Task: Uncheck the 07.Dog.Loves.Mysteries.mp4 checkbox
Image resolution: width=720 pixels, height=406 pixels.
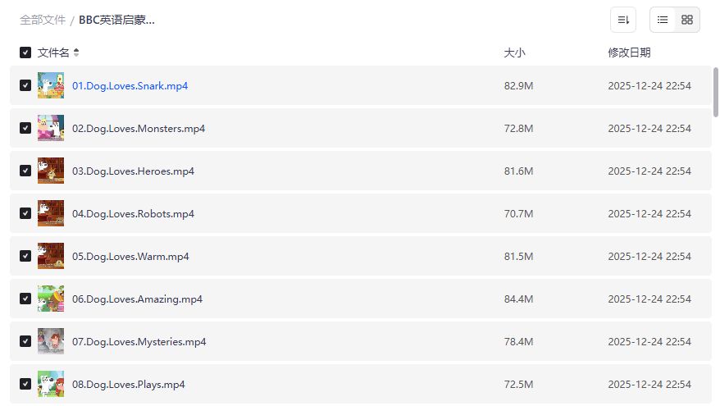Action: pyautogui.click(x=25, y=341)
